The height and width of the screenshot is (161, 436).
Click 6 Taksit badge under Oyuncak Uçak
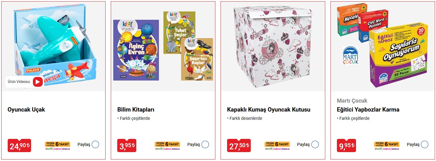tap(58, 146)
